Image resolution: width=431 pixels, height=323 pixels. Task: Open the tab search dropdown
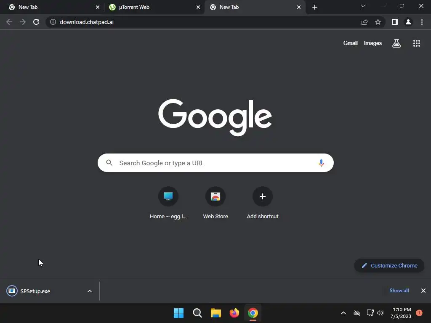[x=363, y=6]
